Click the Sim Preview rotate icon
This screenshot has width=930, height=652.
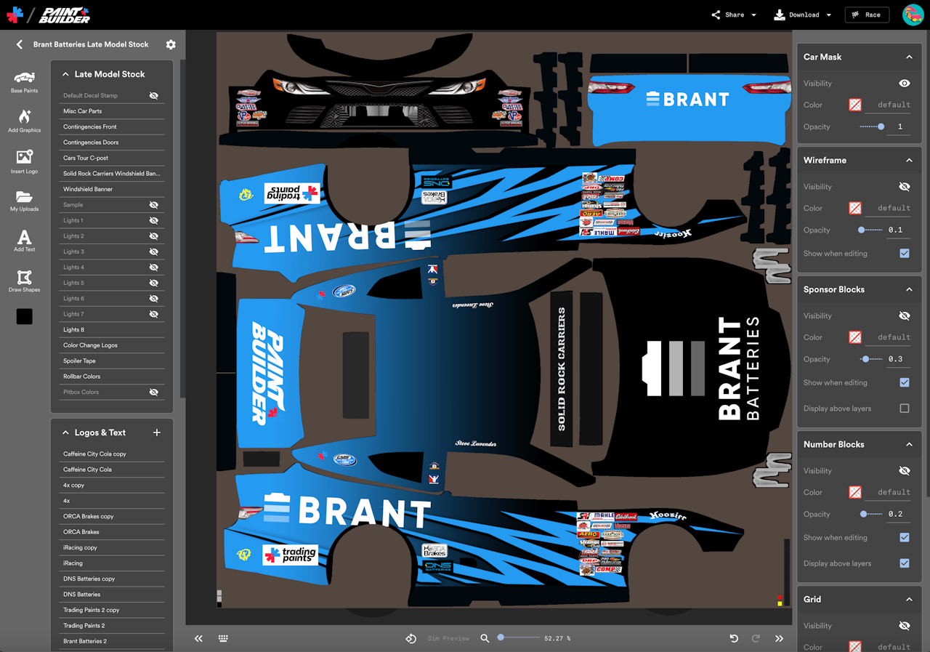point(411,638)
